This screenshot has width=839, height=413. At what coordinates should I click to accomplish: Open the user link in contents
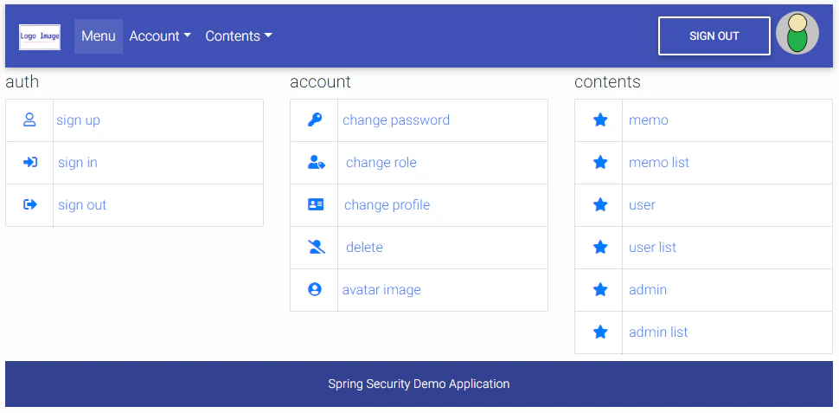click(642, 204)
